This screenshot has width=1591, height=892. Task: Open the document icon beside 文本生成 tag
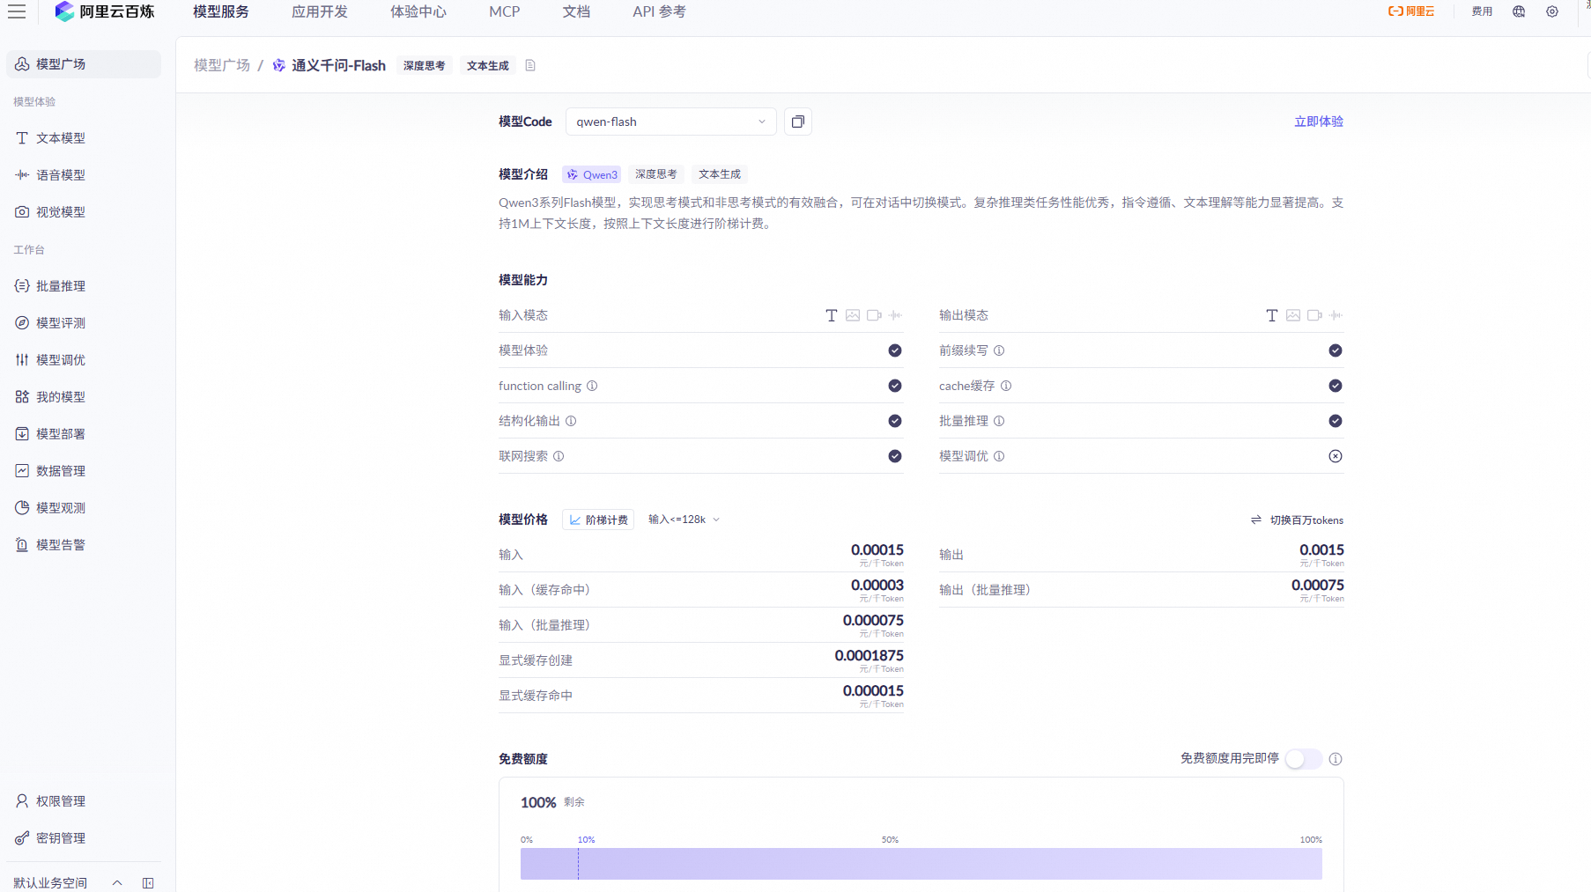tap(530, 65)
